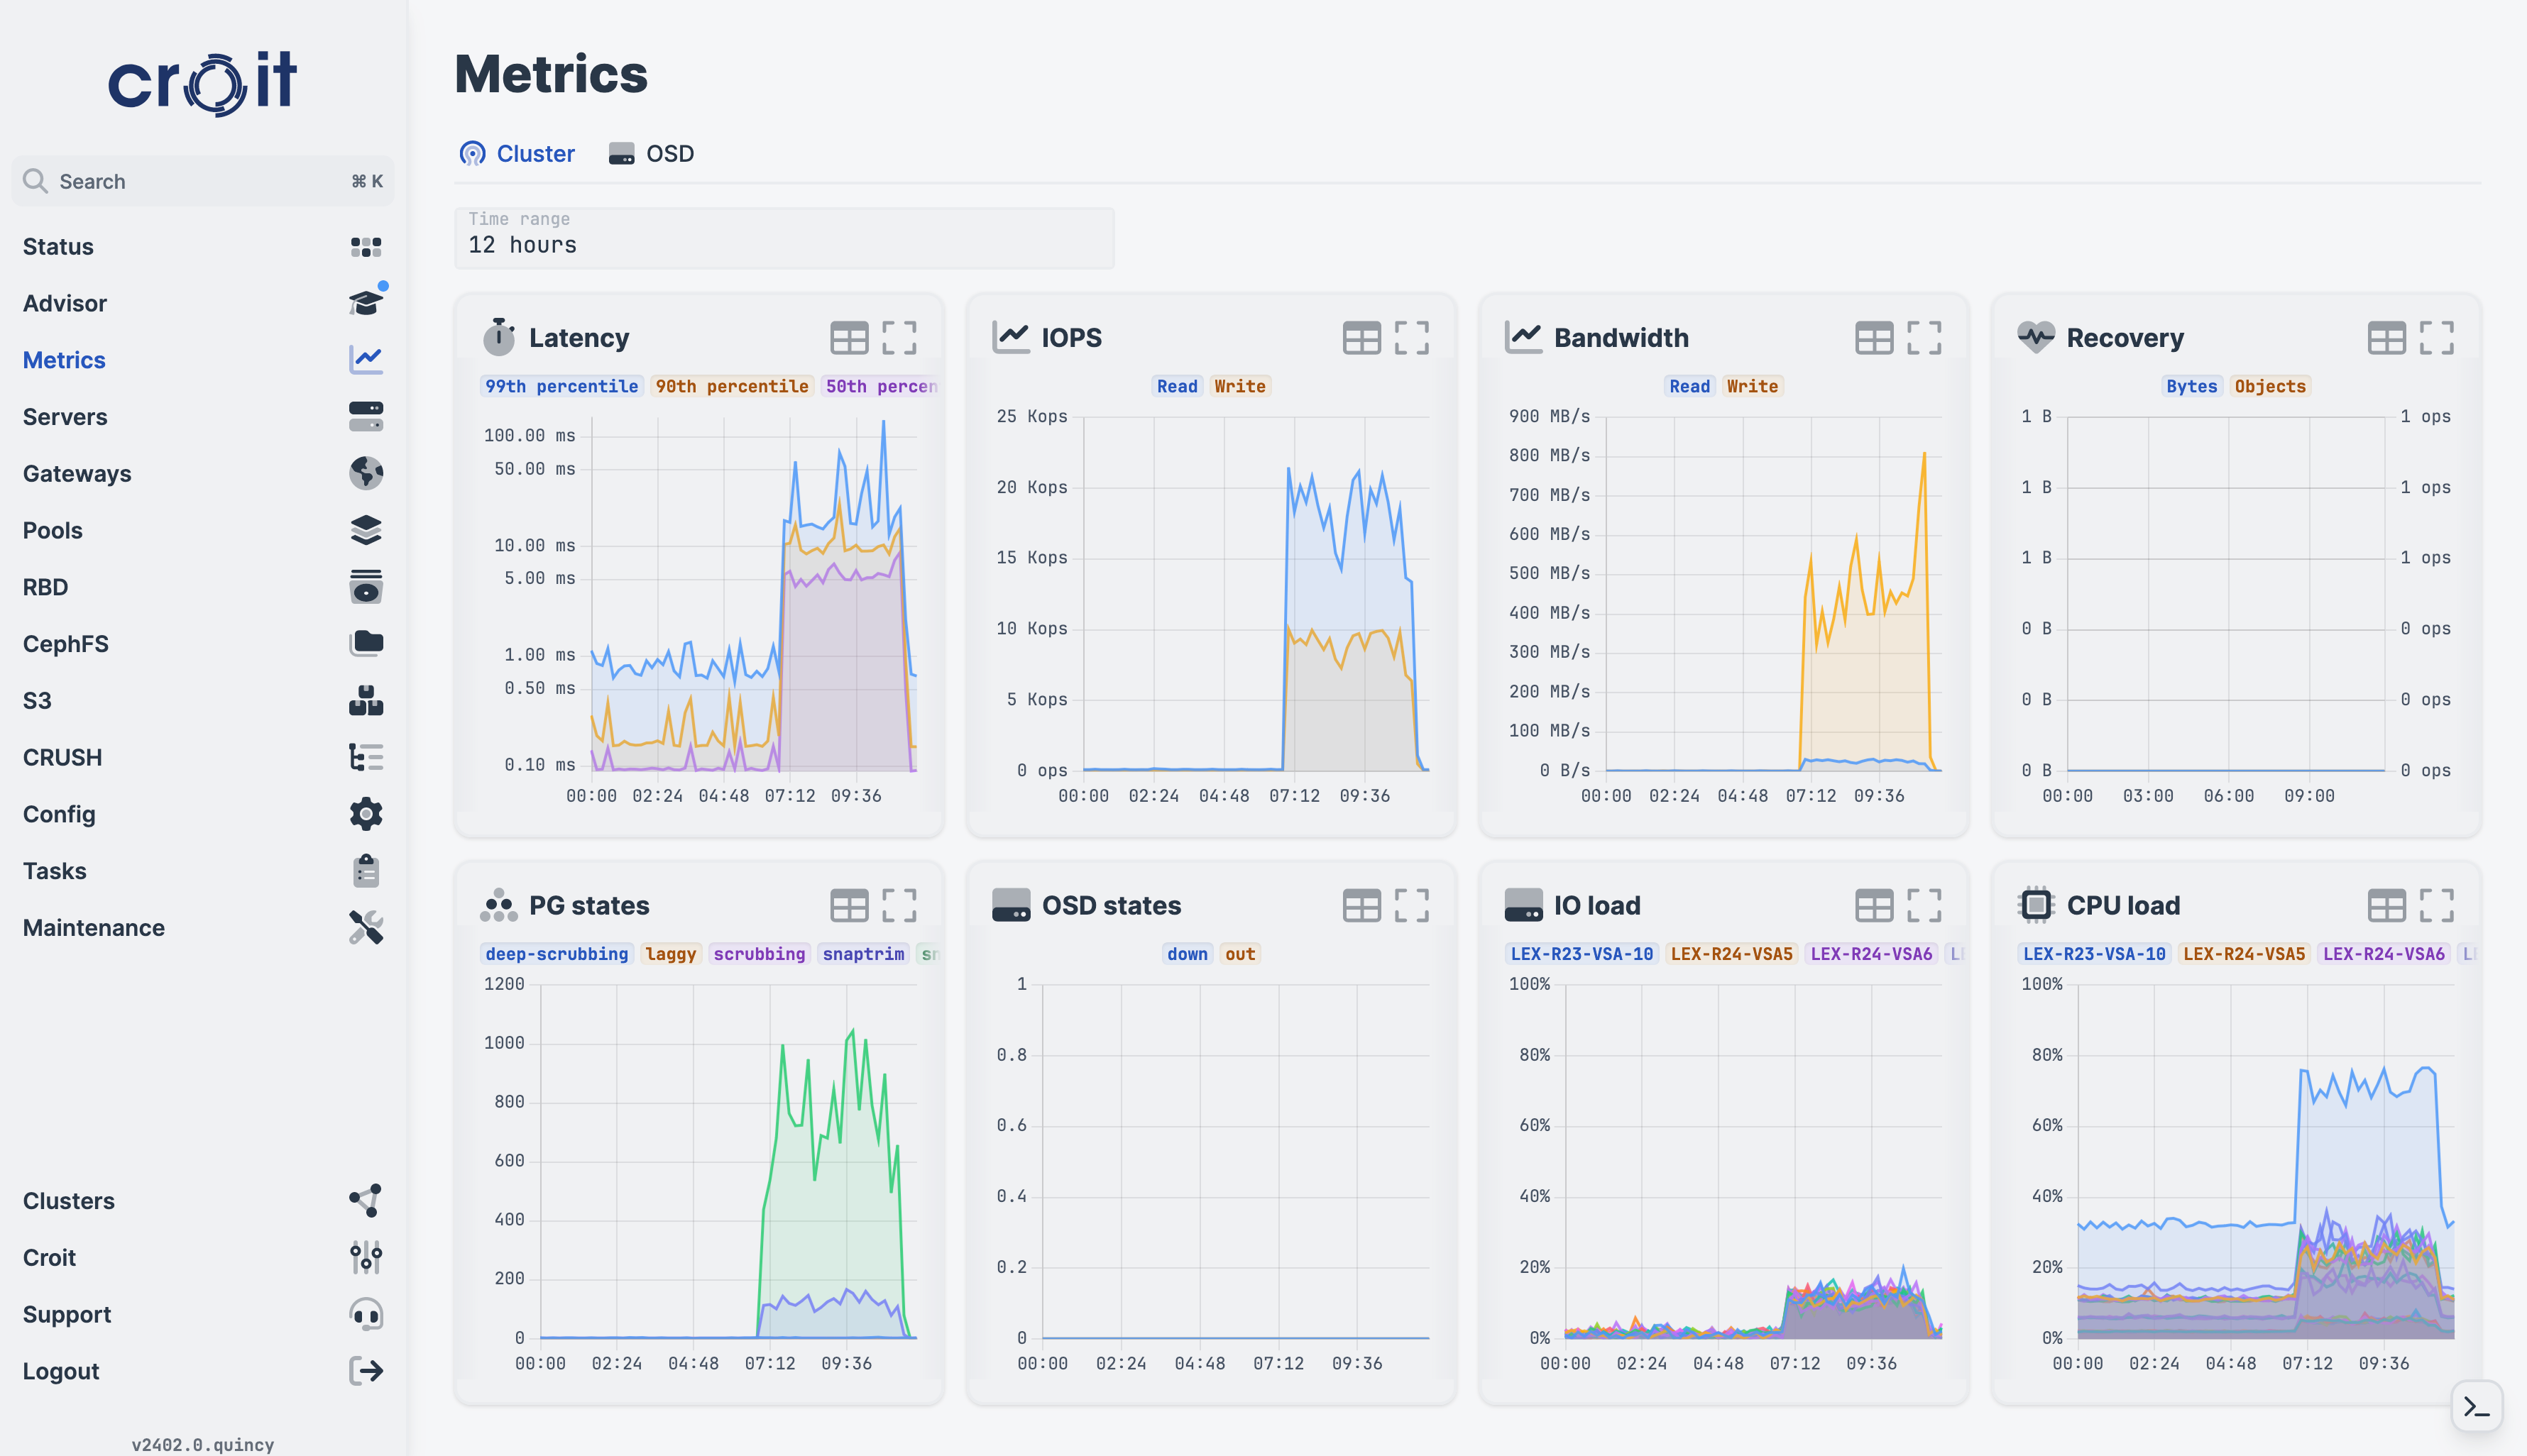Open the terminal console icon
Viewport: 2527px width, 1456px height.
tap(2476, 1407)
